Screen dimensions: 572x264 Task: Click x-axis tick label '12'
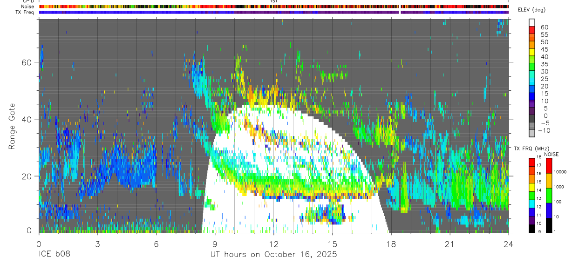[273, 244]
